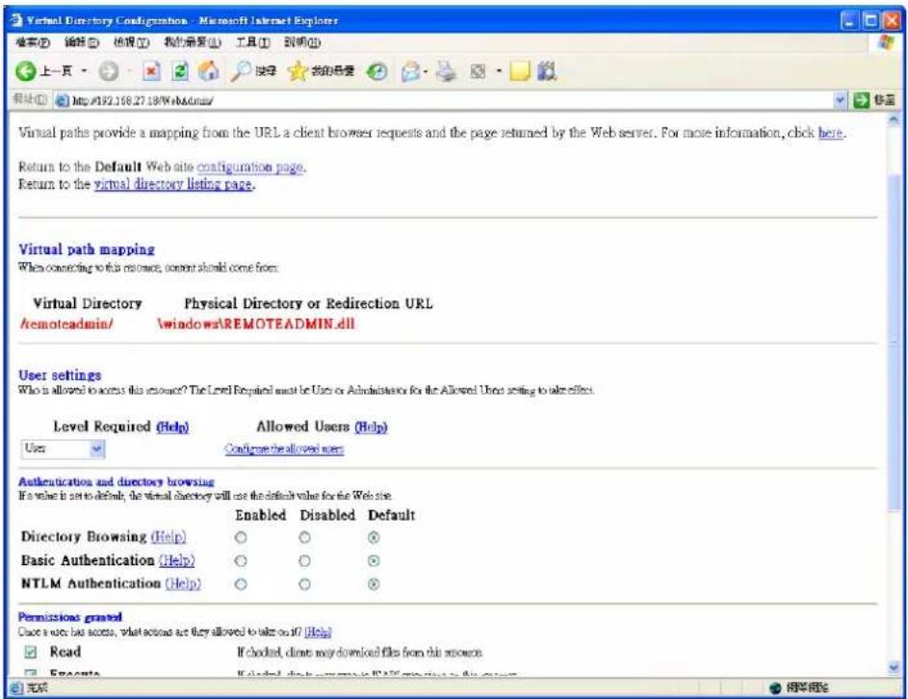Click the scrollbar up arrow
The height and width of the screenshot is (699, 908).
point(895,119)
